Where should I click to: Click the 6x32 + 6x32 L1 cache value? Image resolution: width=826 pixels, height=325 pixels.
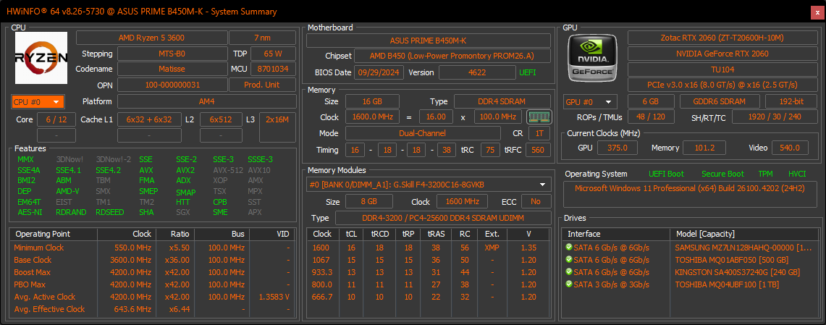click(x=149, y=119)
